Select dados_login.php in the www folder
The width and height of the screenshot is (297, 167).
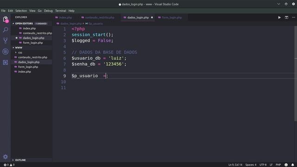pos(29,62)
